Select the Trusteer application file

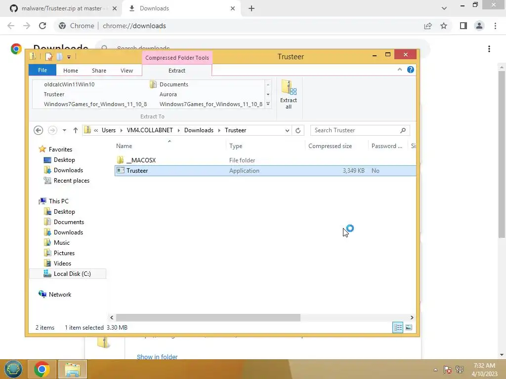point(265,171)
